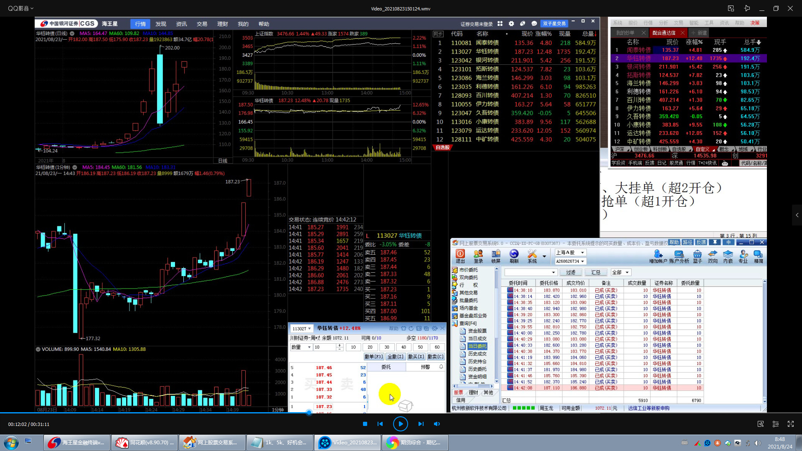Open the QQ影音 main menu dropdown
This screenshot has width=802, height=451.
click(x=21, y=8)
